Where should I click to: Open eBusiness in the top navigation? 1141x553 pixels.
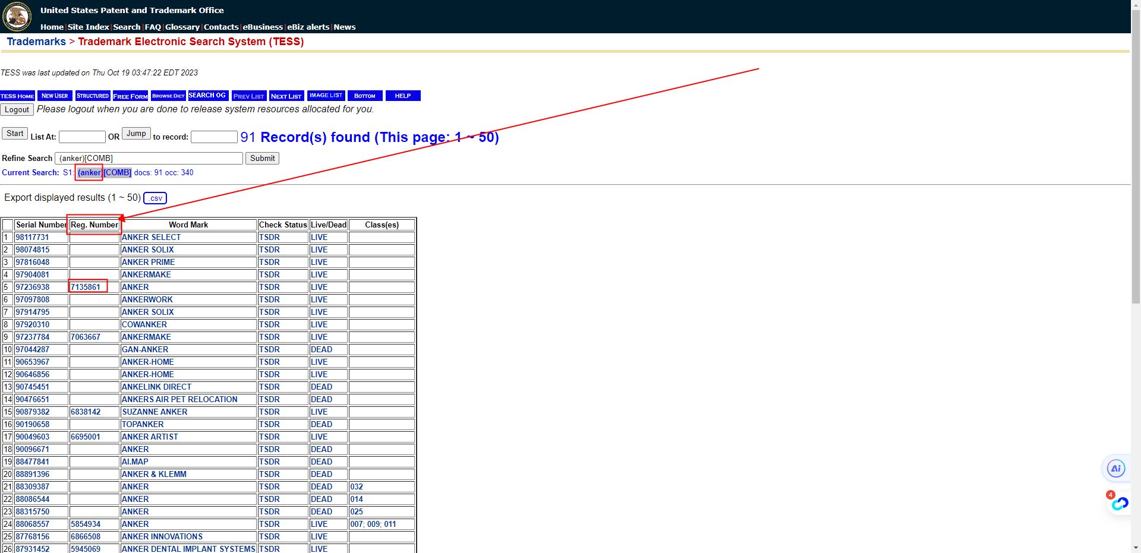[x=263, y=27]
